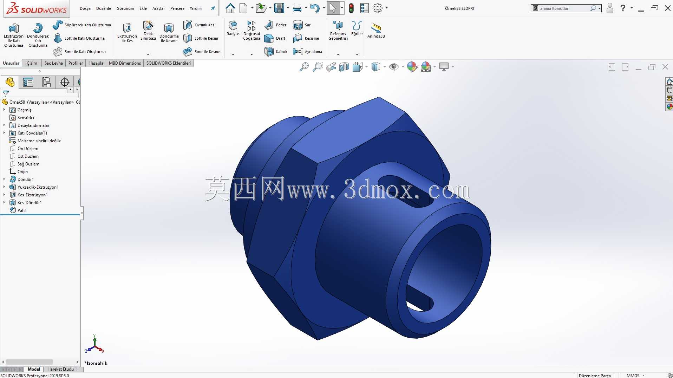The width and height of the screenshot is (673, 378).
Task: Open ConfigurationManager tab icon
Action: pos(46,82)
